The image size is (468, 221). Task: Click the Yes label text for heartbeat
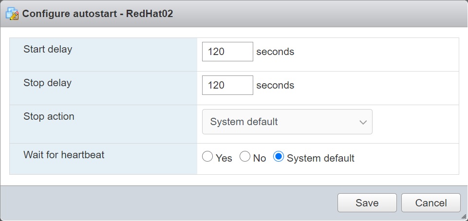[x=224, y=158]
